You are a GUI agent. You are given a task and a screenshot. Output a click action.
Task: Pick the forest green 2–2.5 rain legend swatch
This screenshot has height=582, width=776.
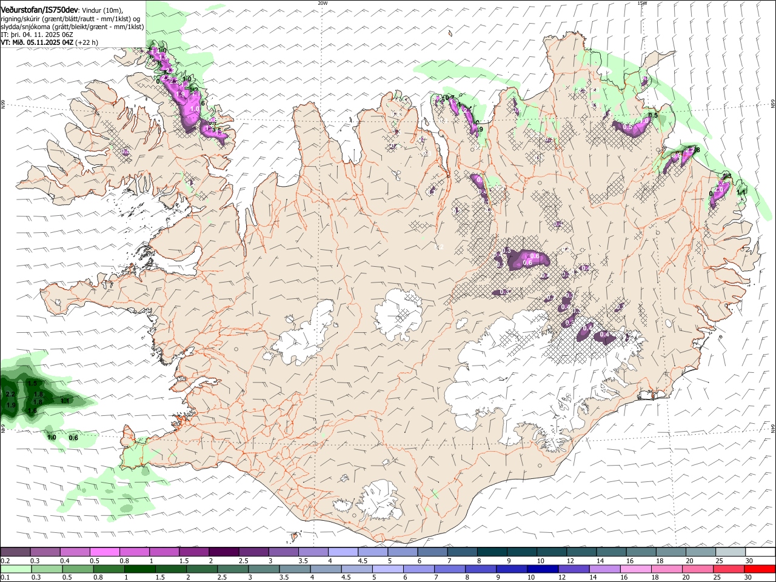tap(202, 569)
